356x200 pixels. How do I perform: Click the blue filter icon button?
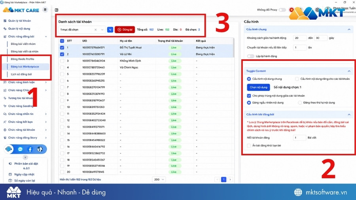point(110,30)
